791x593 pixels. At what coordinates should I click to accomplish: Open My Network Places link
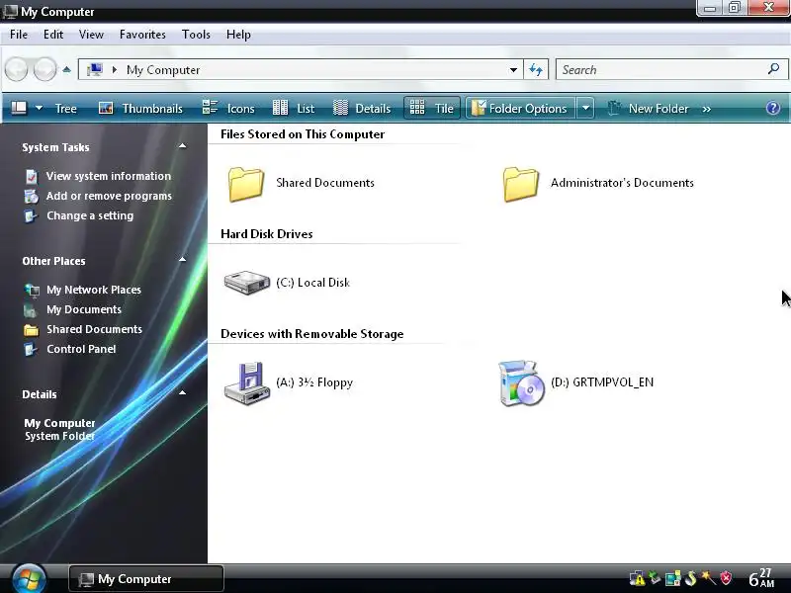point(83,290)
